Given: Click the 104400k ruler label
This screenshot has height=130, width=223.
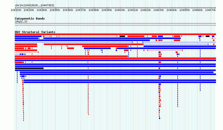Looking at the screenshot, I should (120, 10).
